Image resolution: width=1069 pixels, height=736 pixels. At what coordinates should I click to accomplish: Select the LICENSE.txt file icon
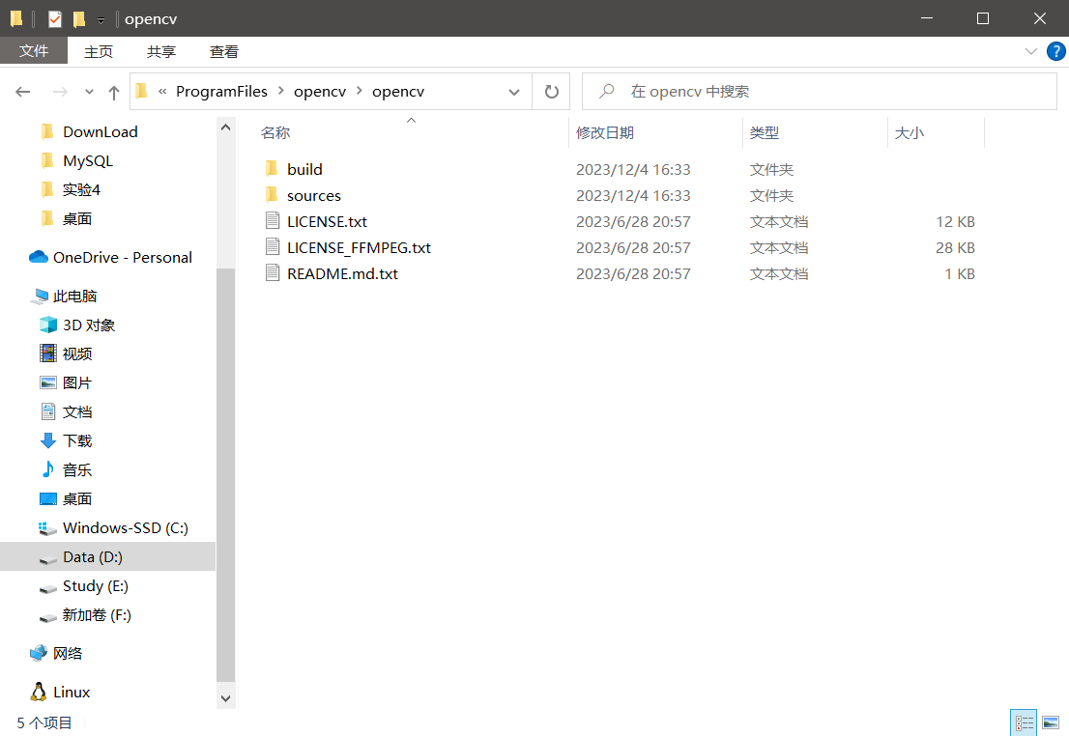272,221
